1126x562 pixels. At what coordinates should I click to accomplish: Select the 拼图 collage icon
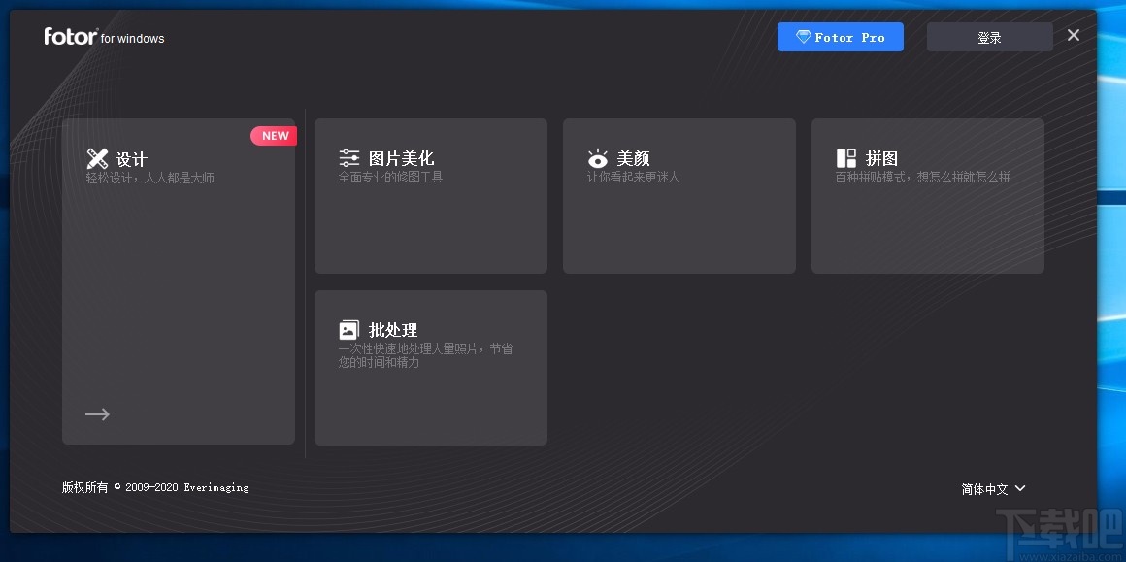845,157
